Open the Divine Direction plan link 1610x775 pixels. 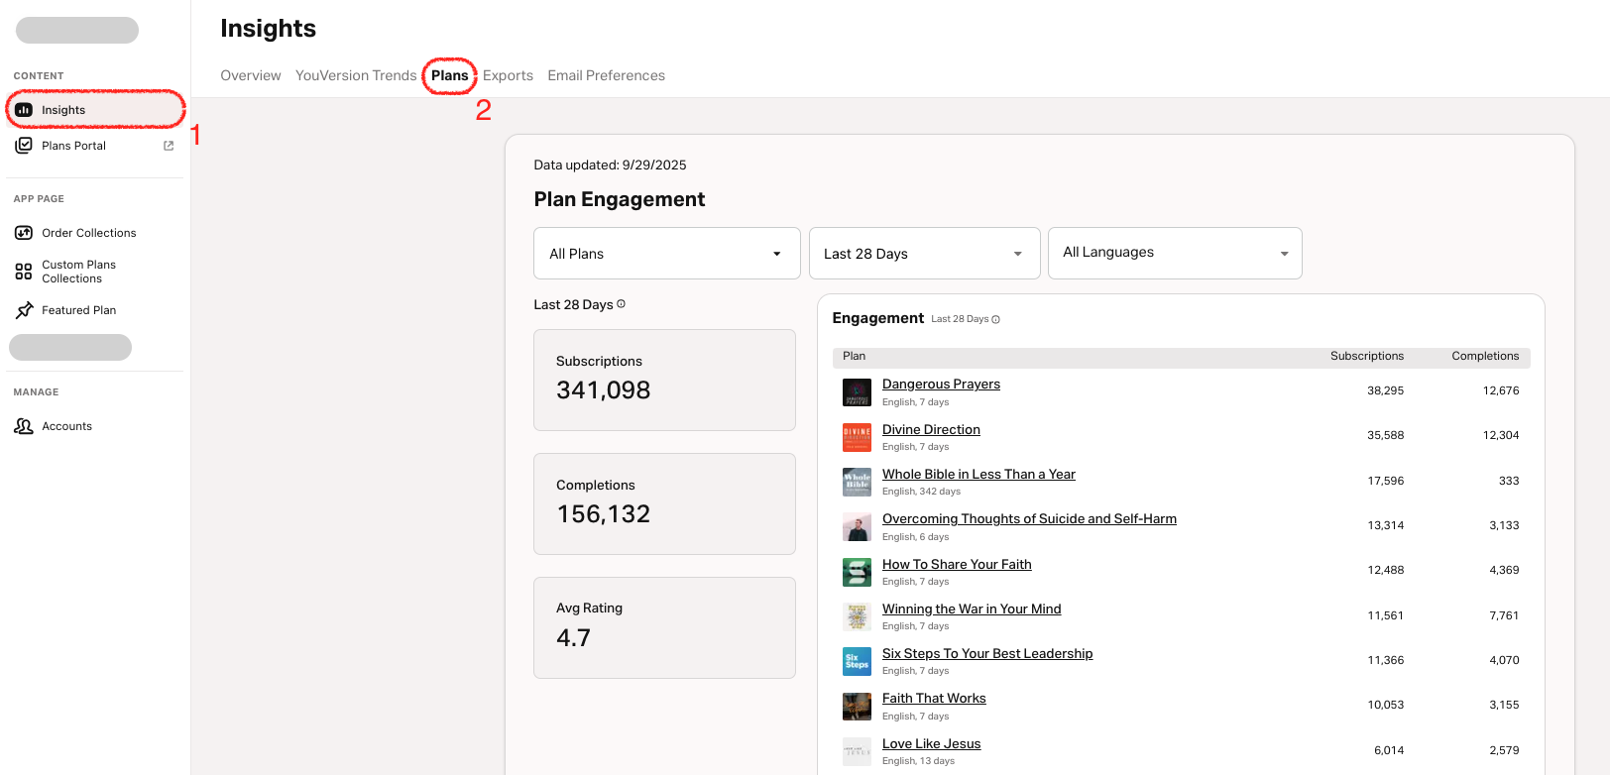point(931,429)
